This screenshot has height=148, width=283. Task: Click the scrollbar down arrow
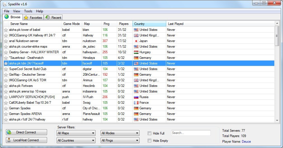277,120
